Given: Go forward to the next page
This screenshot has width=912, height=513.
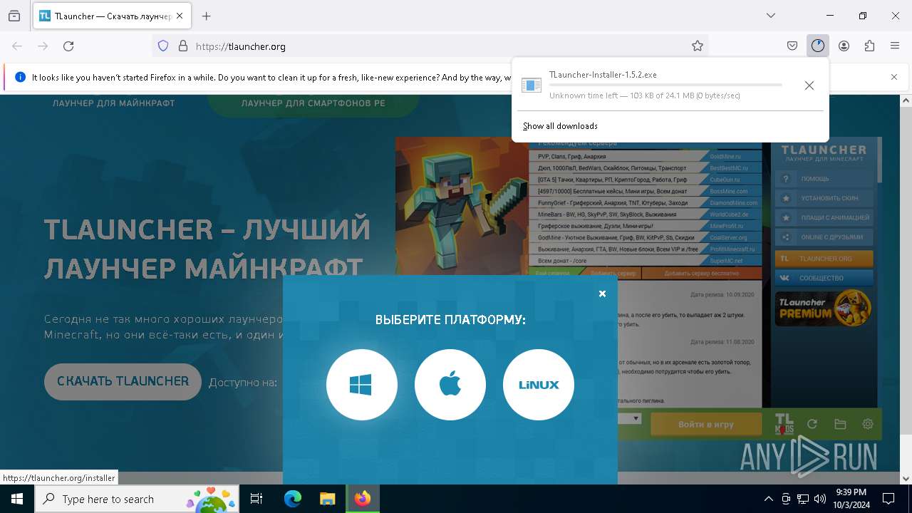Looking at the screenshot, I should [43, 46].
